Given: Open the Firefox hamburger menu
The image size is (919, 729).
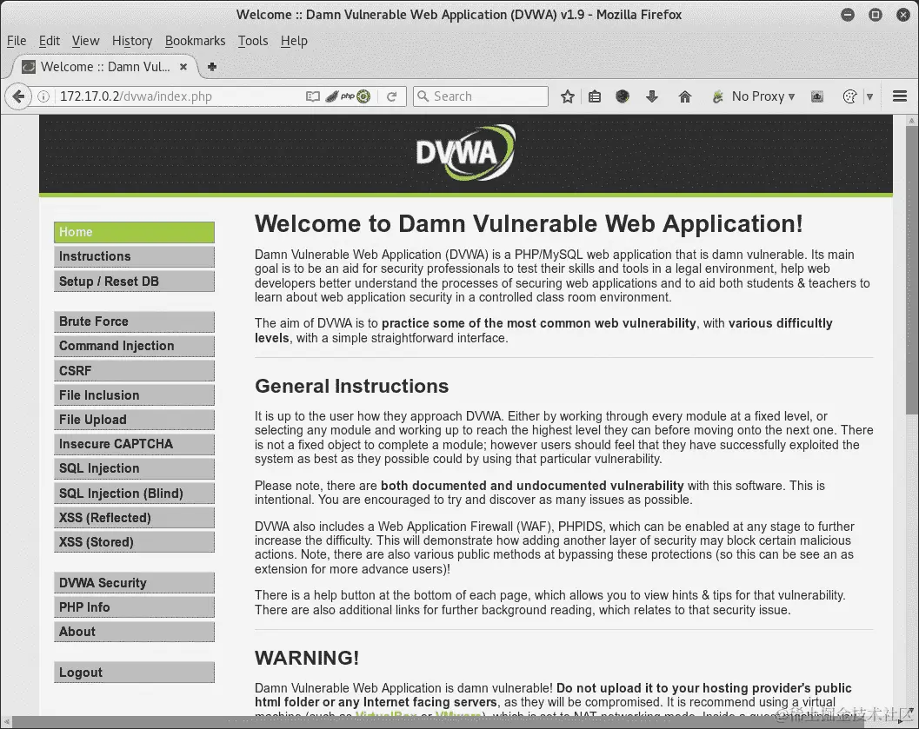Looking at the screenshot, I should pyautogui.click(x=900, y=96).
